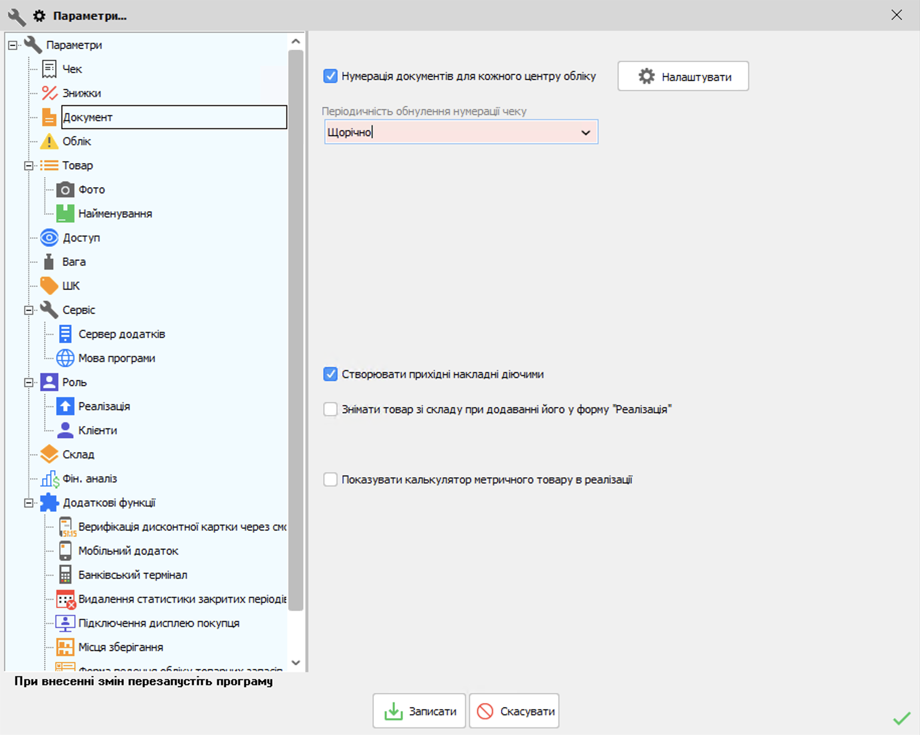Select the percent icon for Знижки
Image resolution: width=920 pixels, height=735 pixels.
49,93
